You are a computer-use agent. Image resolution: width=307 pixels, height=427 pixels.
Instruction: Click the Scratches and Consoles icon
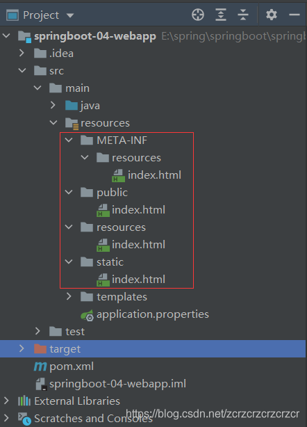point(24,419)
